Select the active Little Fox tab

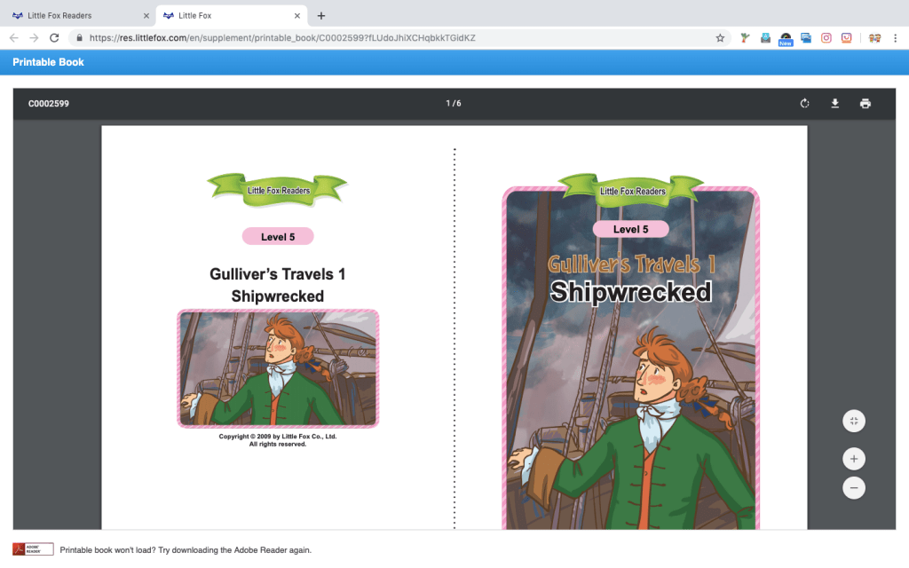pos(226,15)
